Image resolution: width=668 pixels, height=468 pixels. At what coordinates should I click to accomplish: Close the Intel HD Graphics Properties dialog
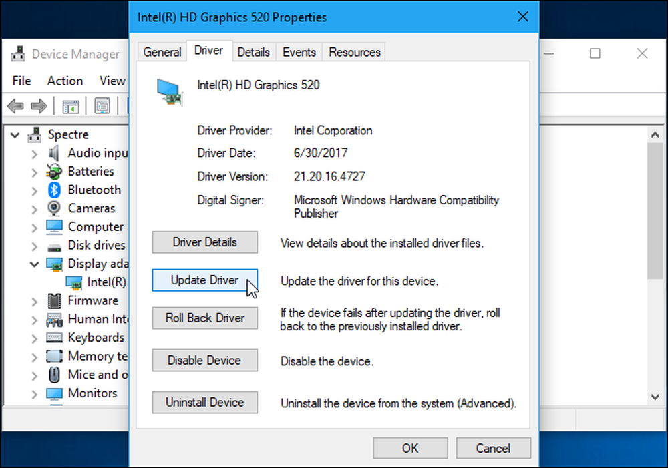click(x=523, y=17)
